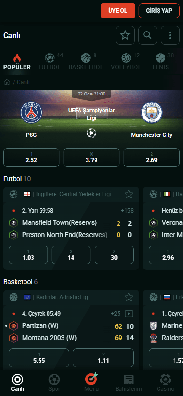Expand +158 more markets for Mansfield match
The width and height of the screenshot is (183, 396).
pos(127,211)
